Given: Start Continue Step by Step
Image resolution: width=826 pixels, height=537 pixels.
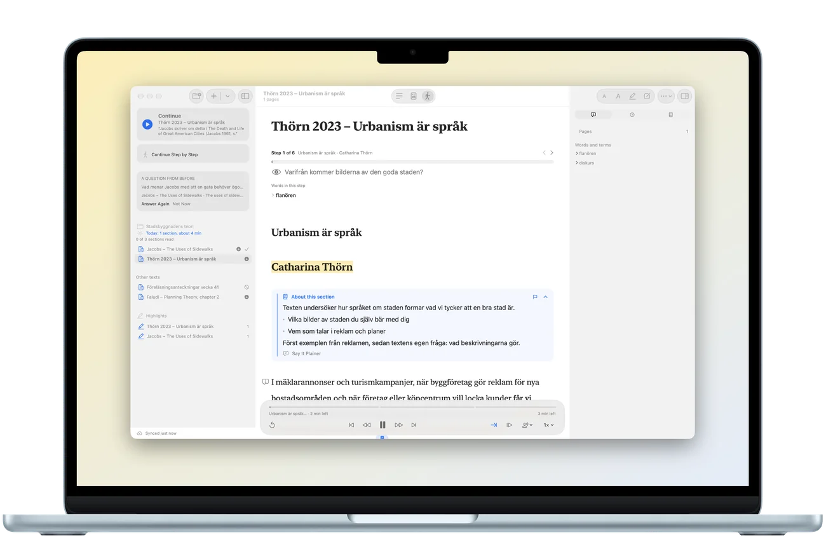Looking at the screenshot, I should [x=193, y=154].
